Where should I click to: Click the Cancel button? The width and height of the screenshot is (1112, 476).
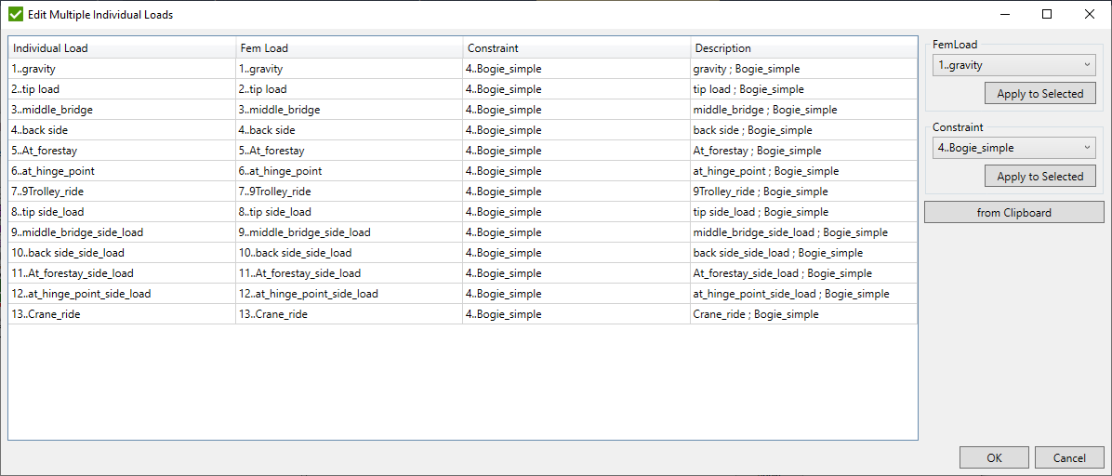point(1069,457)
